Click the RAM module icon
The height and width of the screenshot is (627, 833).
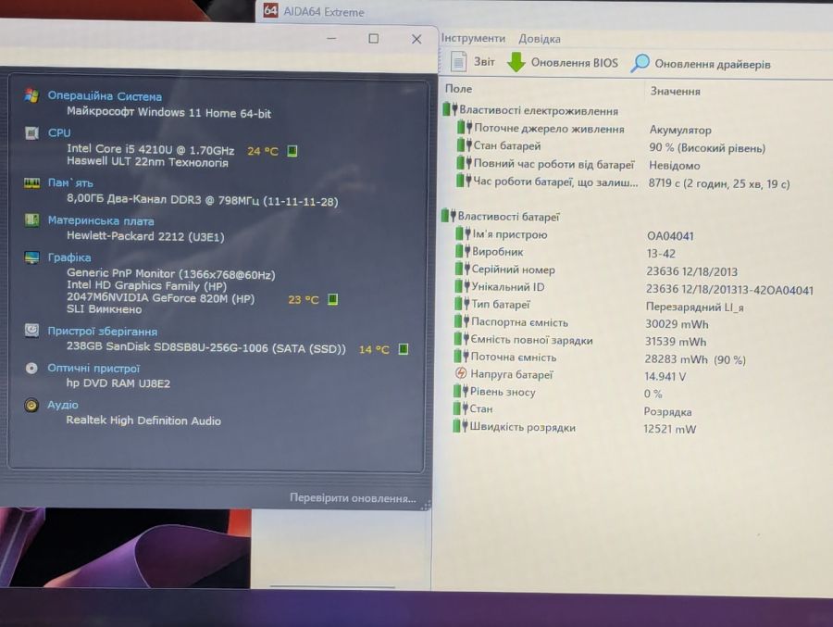tap(31, 183)
